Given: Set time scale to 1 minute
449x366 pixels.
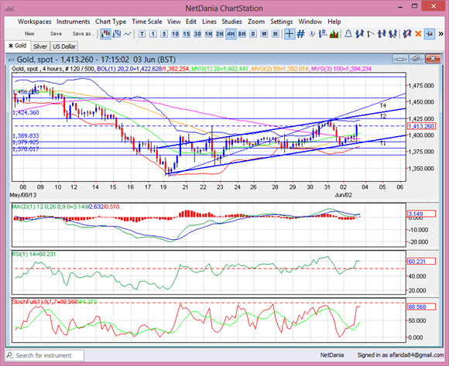Looking at the screenshot, I should tap(153, 34).
